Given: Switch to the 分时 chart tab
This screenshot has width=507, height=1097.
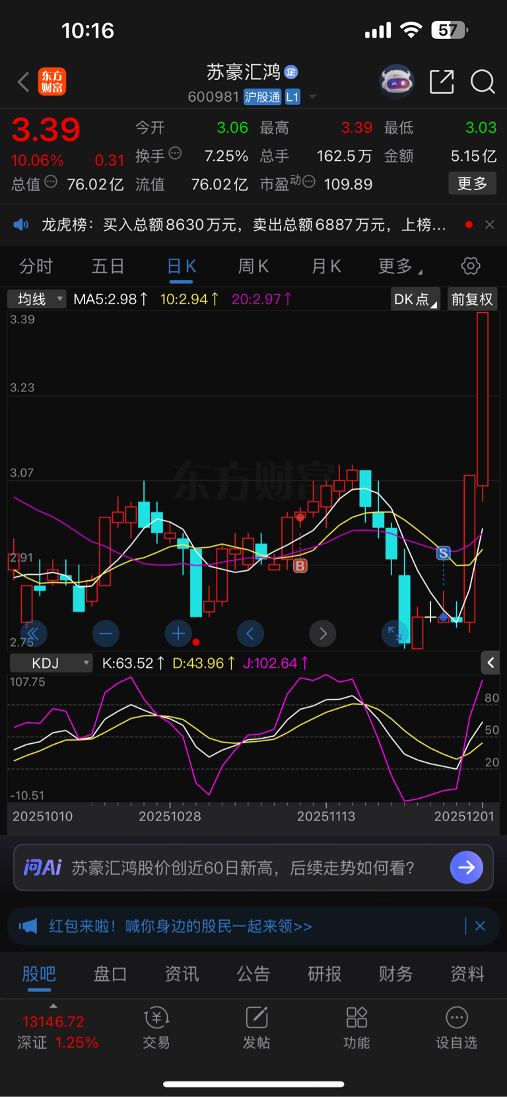Looking at the screenshot, I should pyautogui.click(x=36, y=266).
